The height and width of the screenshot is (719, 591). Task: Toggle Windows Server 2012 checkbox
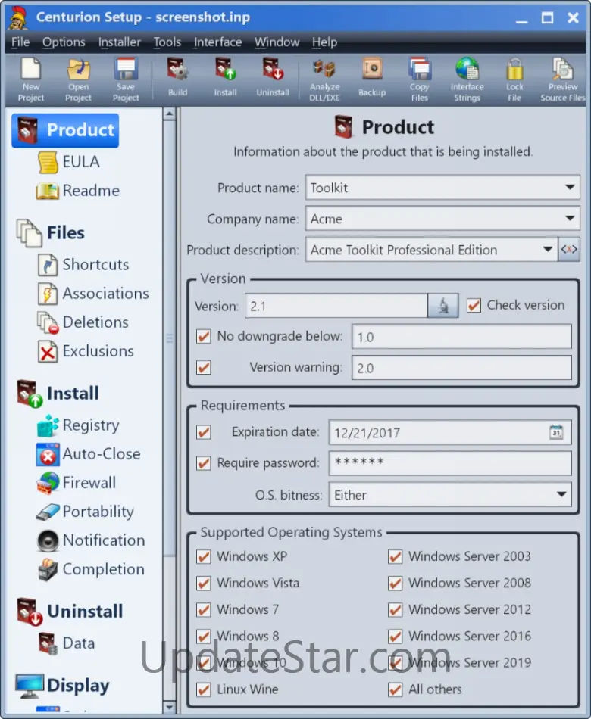click(396, 610)
